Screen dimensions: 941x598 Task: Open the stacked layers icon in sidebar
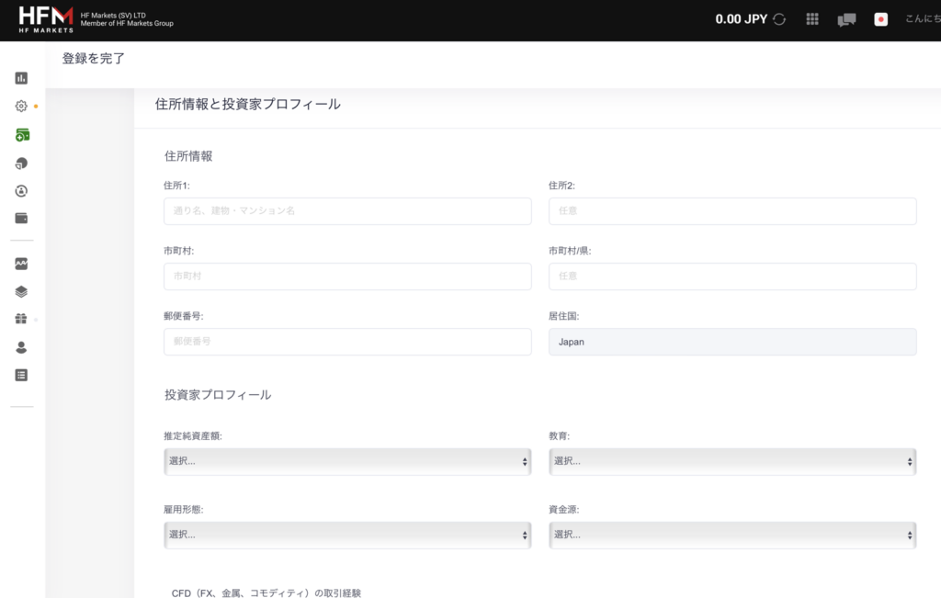click(21, 291)
